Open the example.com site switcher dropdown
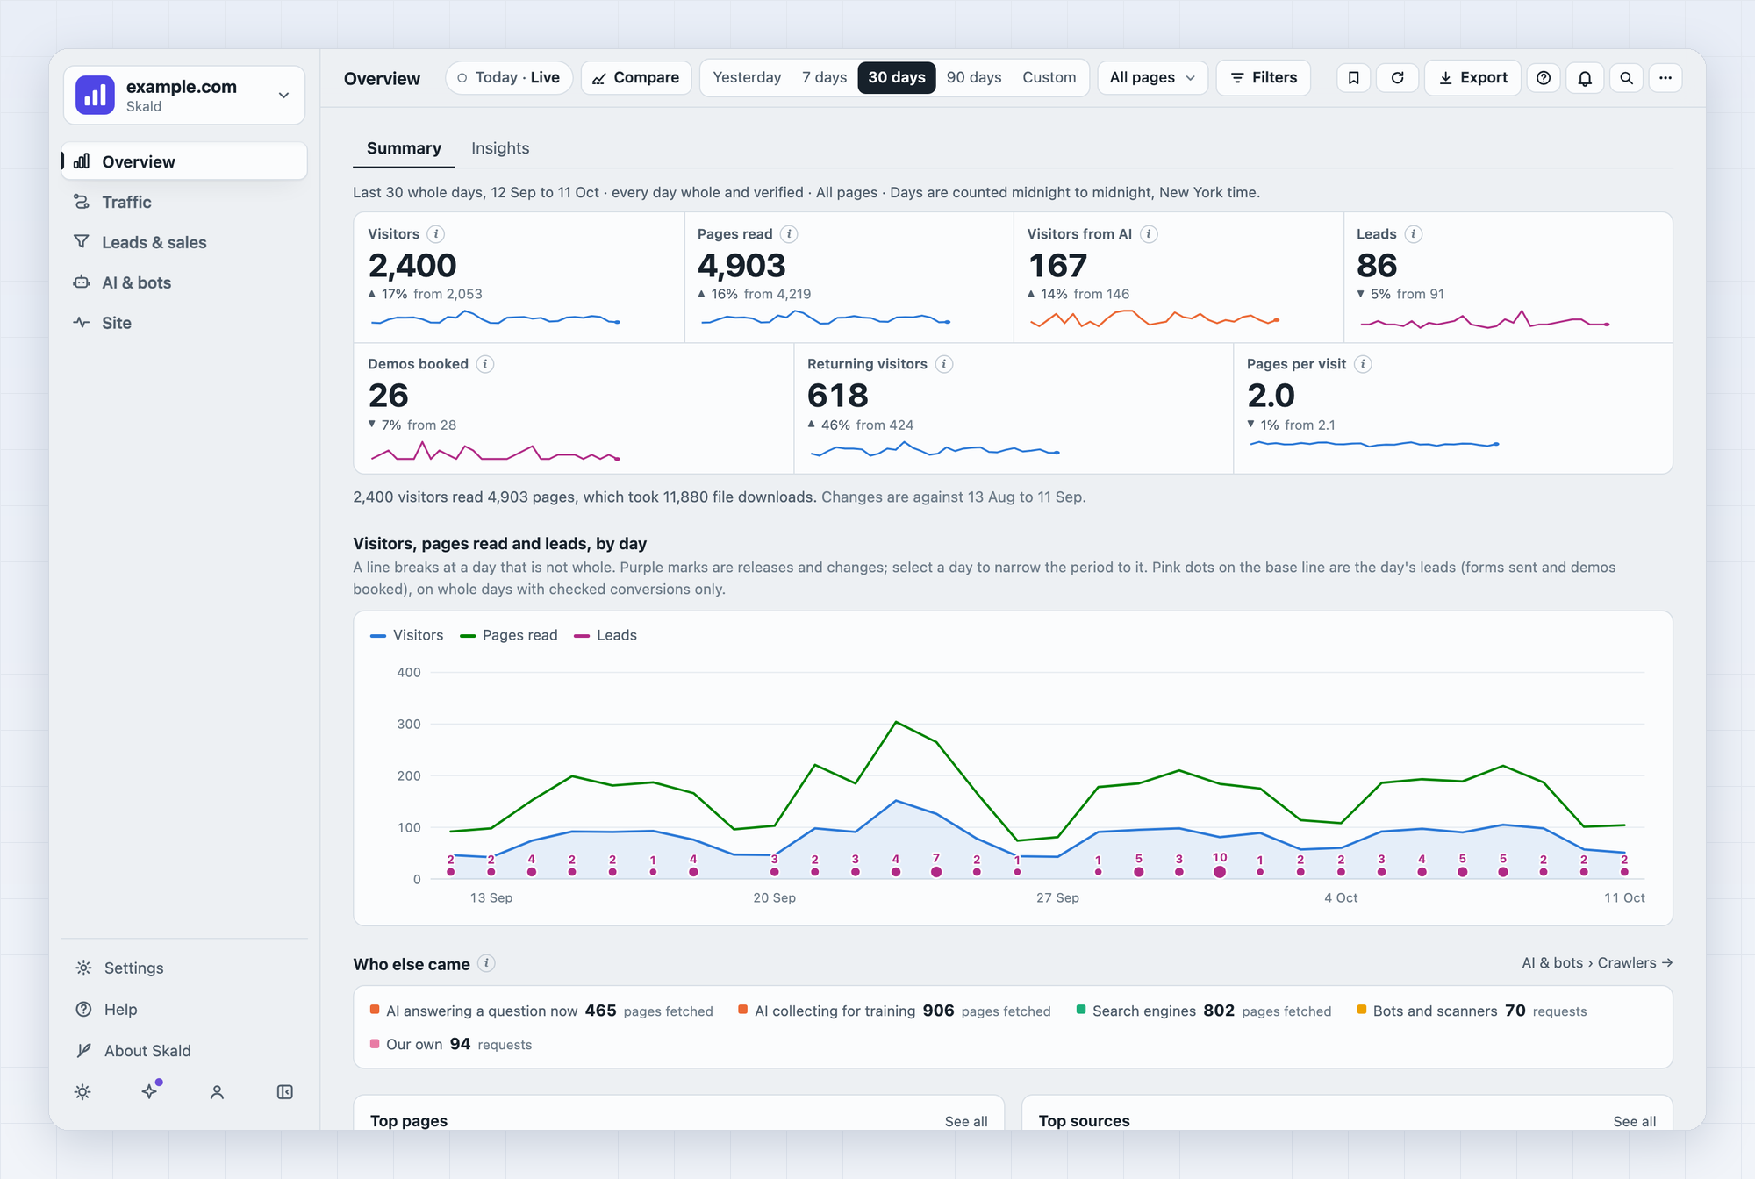Viewport: 1755px width, 1179px height. 184,95
